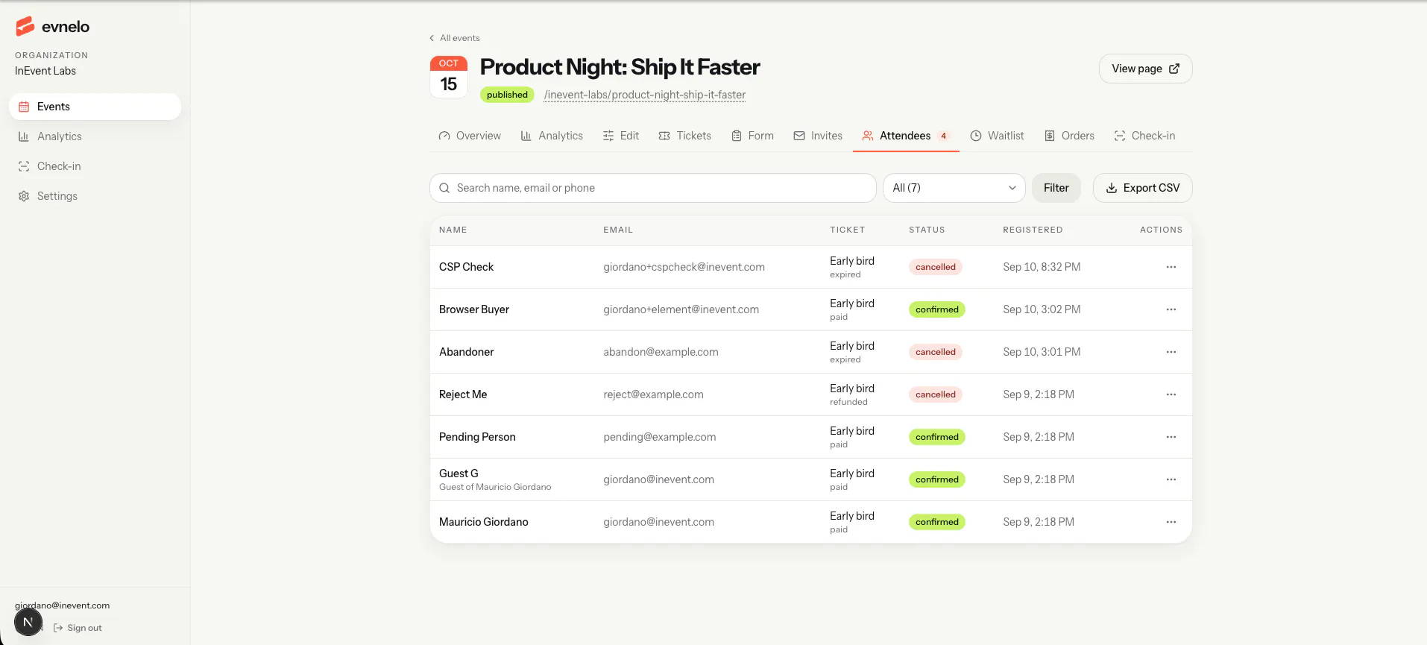Click the NAME column header
The width and height of the screenshot is (1427, 645).
(x=453, y=230)
